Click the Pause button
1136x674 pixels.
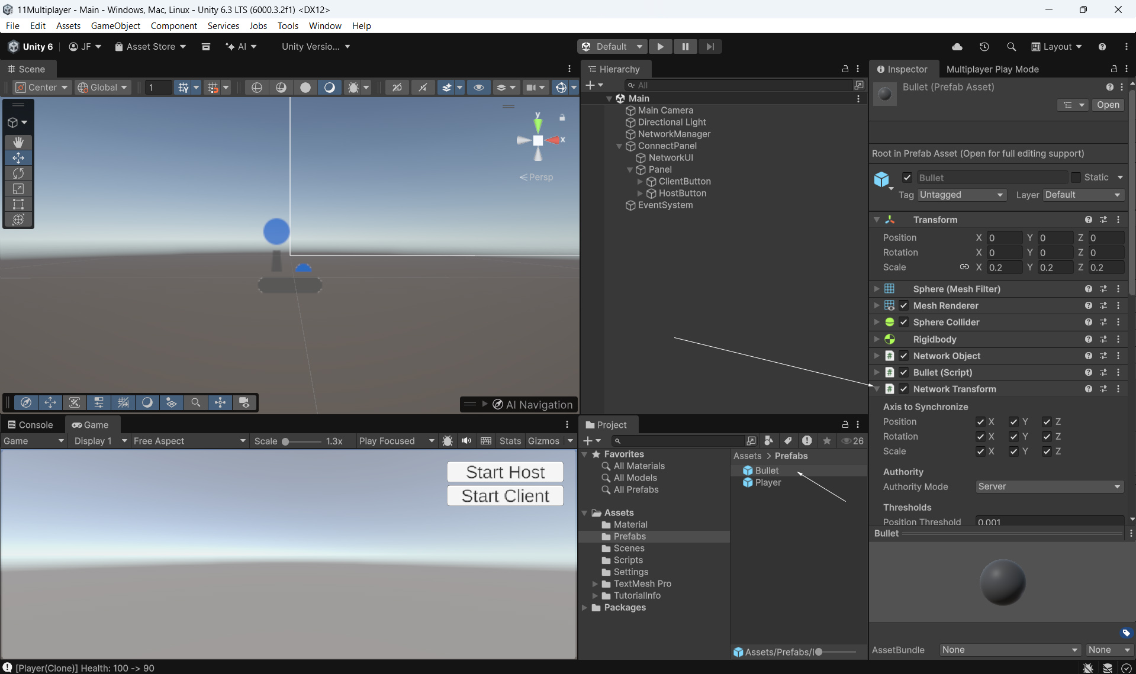pyautogui.click(x=685, y=47)
